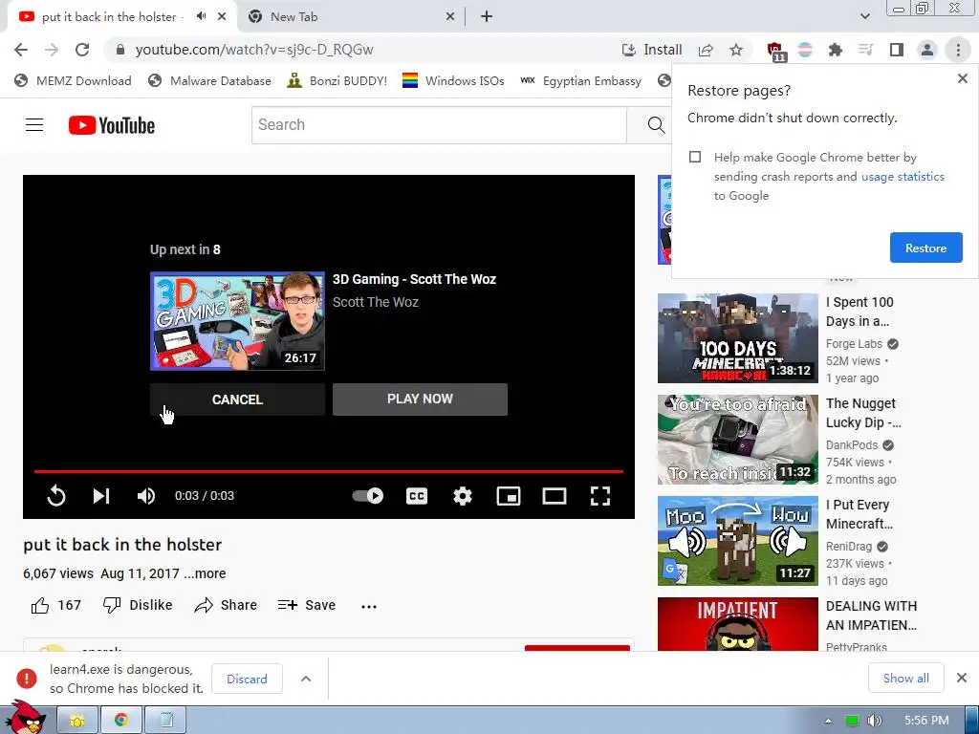Dismiss the Restore pages popup

click(x=962, y=78)
